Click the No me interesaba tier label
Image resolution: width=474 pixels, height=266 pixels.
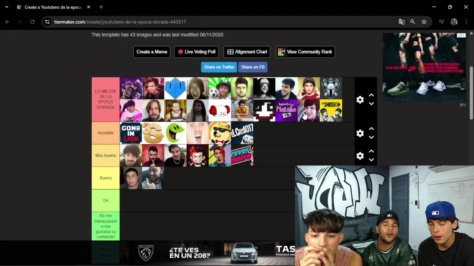click(x=106, y=226)
